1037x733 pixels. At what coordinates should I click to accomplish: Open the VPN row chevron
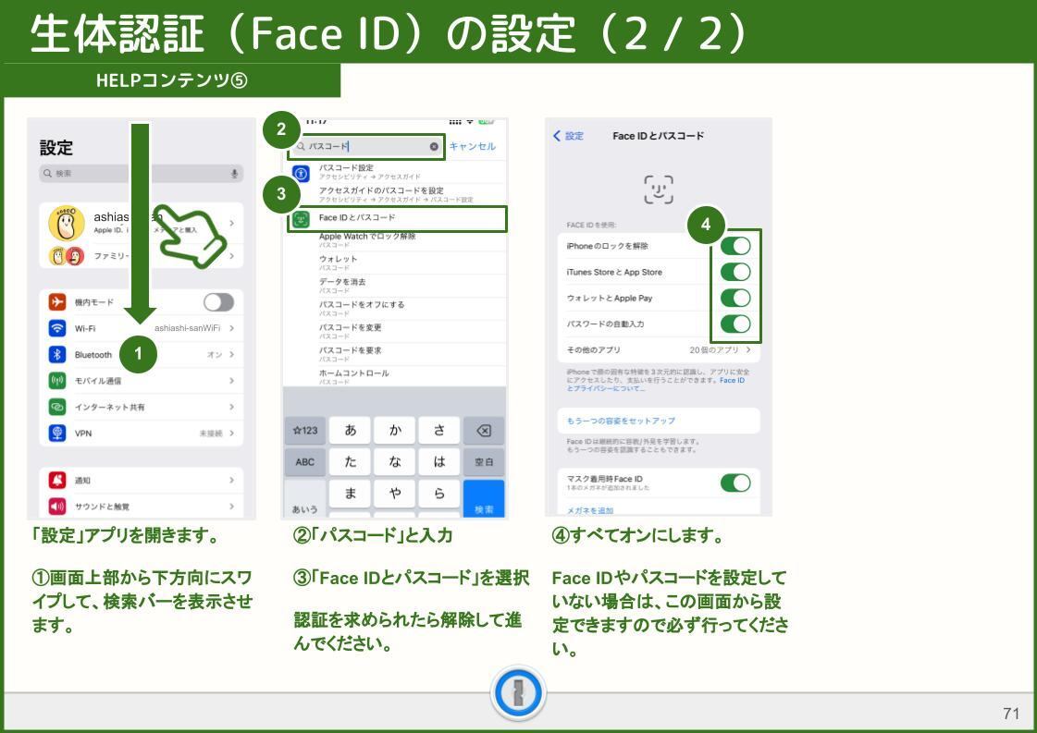231,433
